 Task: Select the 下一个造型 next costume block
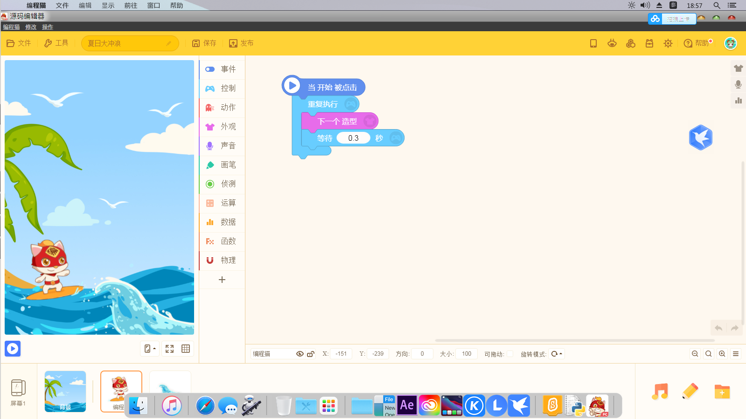(x=340, y=121)
